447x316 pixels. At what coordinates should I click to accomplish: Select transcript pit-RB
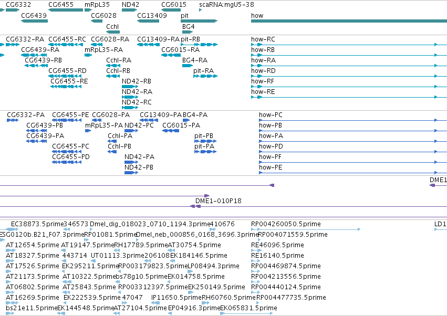pos(190,39)
